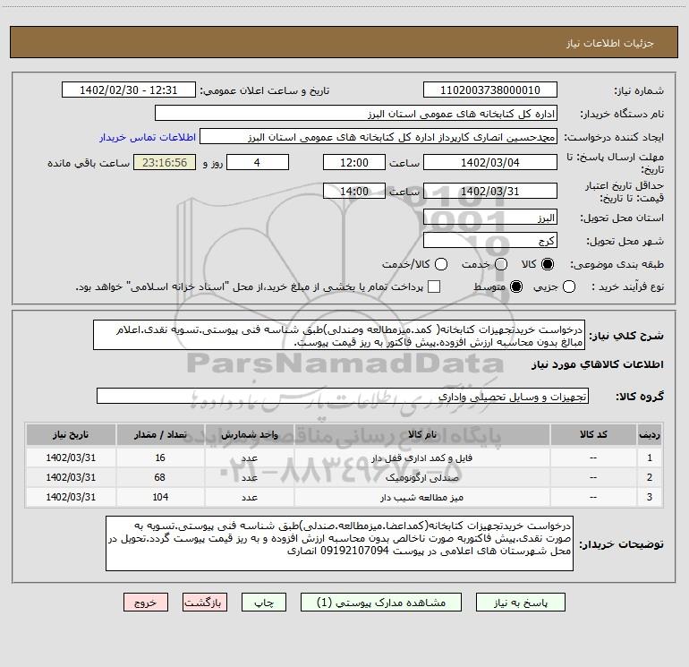Click the announcement date field 1402/02/30 - 12:31
Screen dimensions: 689x667
(129, 90)
